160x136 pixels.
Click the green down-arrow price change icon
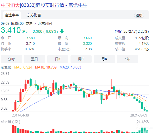tap(62, 31)
